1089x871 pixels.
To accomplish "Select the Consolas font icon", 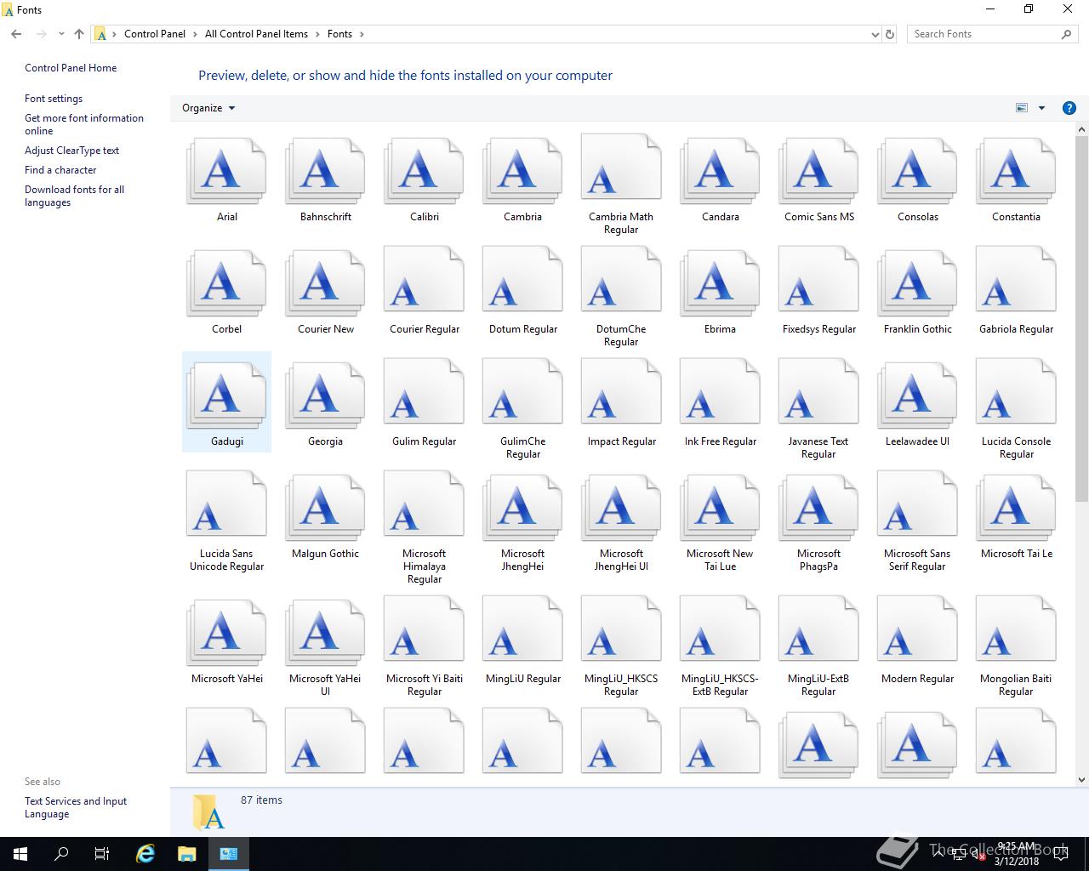I will tap(917, 173).
